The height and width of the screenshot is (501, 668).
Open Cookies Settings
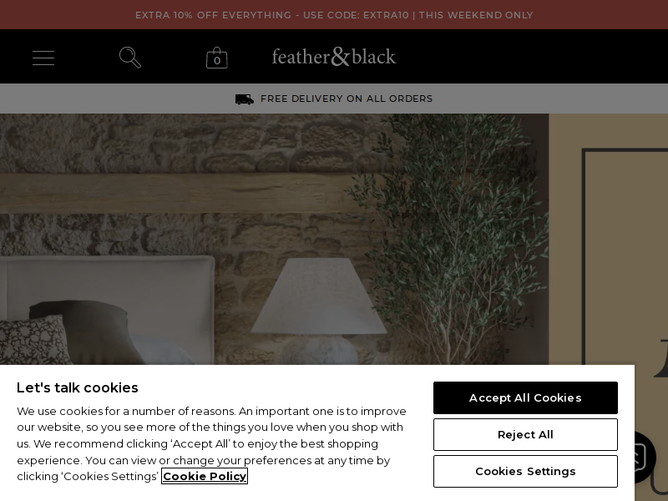(x=525, y=471)
